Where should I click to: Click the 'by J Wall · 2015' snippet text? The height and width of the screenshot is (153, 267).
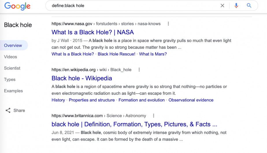coord(67,41)
